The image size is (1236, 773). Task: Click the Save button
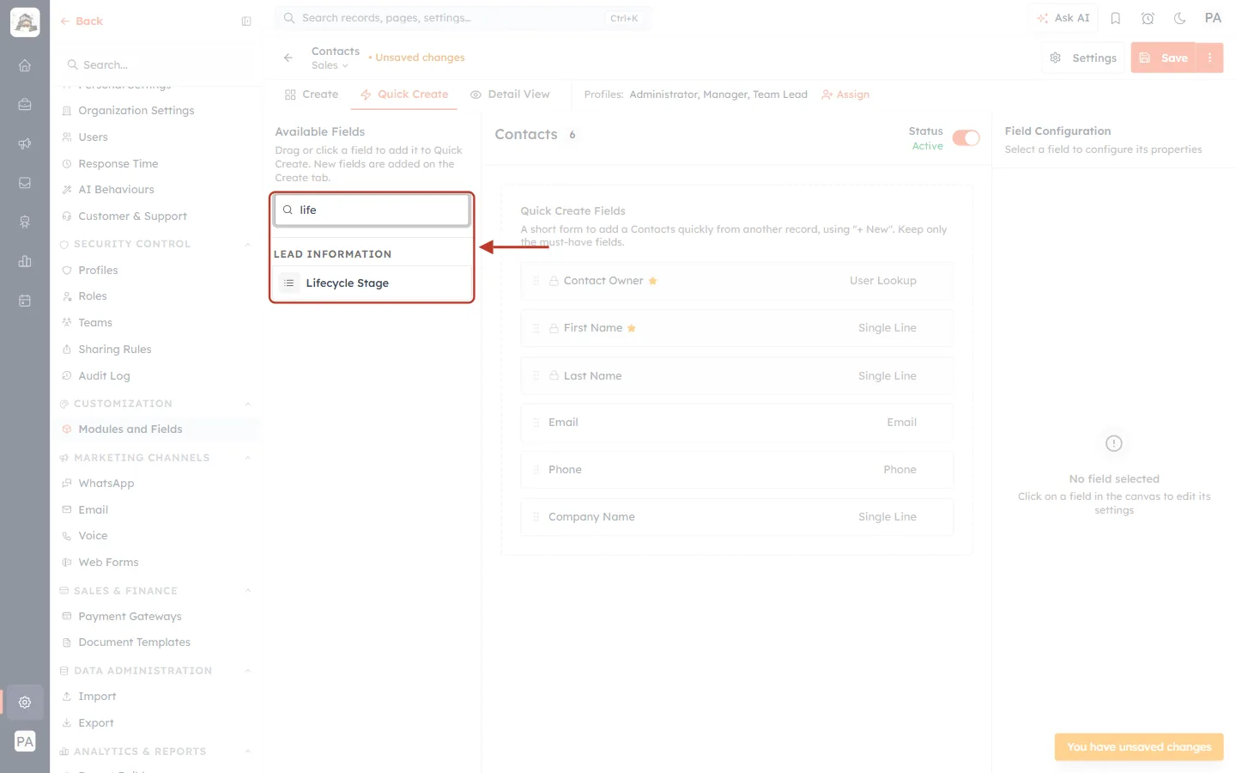click(1165, 58)
